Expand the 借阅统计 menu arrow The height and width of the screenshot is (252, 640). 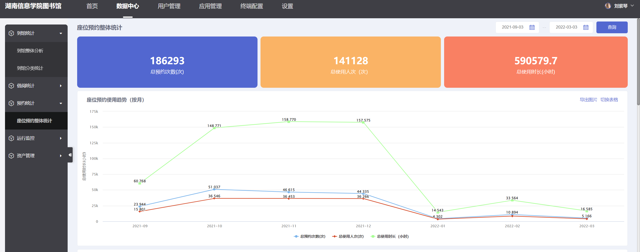coord(61,86)
